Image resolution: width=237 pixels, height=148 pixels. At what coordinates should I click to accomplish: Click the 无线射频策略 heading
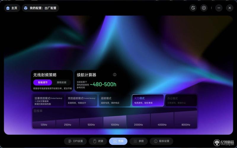[45, 75]
